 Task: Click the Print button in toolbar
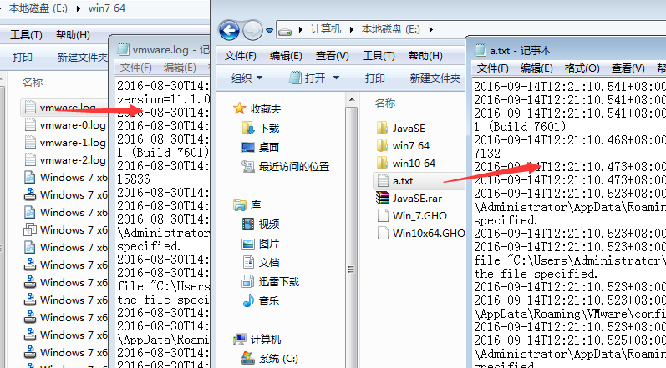click(x=374, y=78)
